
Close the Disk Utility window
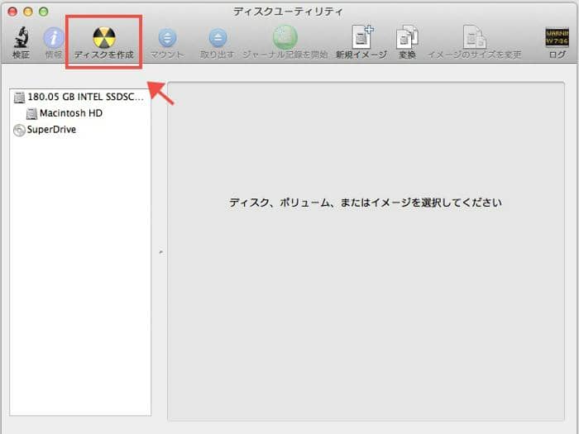[x=12, y=12]
